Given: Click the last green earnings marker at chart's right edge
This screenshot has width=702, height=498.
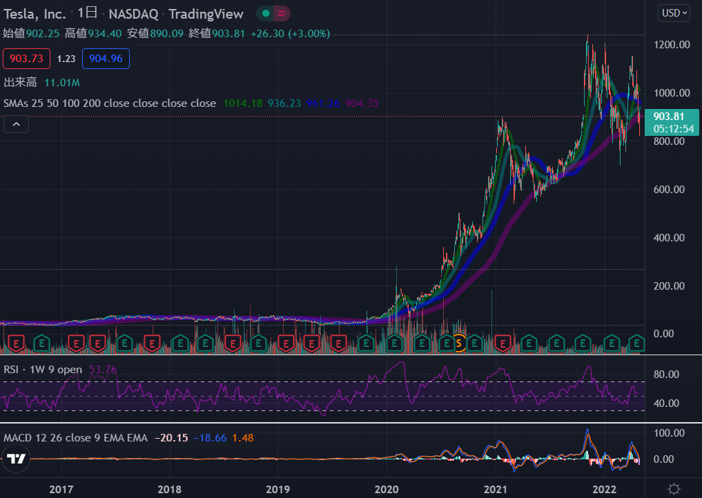Looking at the screenshot, I should (636, 343).
